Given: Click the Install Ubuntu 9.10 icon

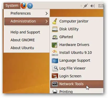Looking at the screenshot, I should (55, 53).
